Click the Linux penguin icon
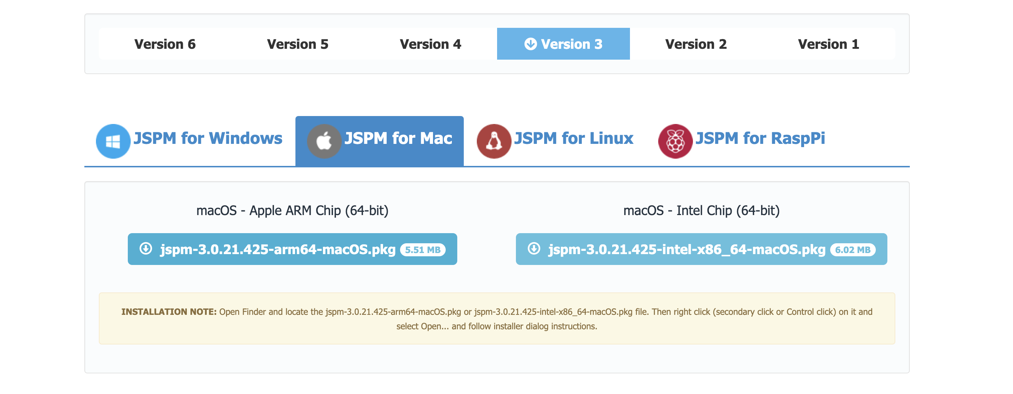1013x394 pixels. coord(494,141)
